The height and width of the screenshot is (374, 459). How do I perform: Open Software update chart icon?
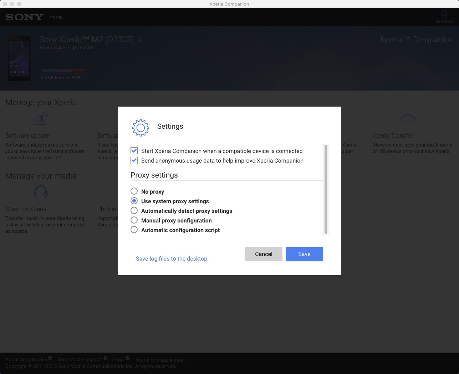[x=41, y=118]
